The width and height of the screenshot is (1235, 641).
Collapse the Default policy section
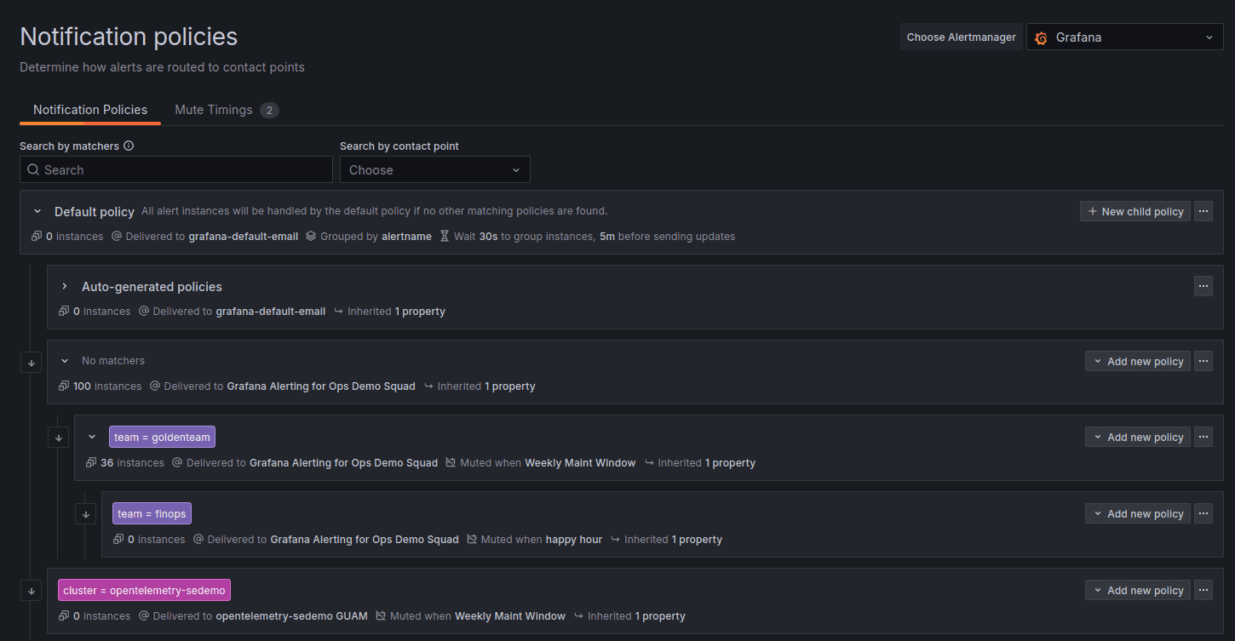[37, 210]
